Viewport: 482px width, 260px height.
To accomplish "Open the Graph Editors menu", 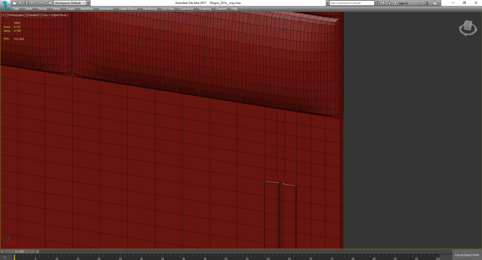I will click(x=128, y=9).
